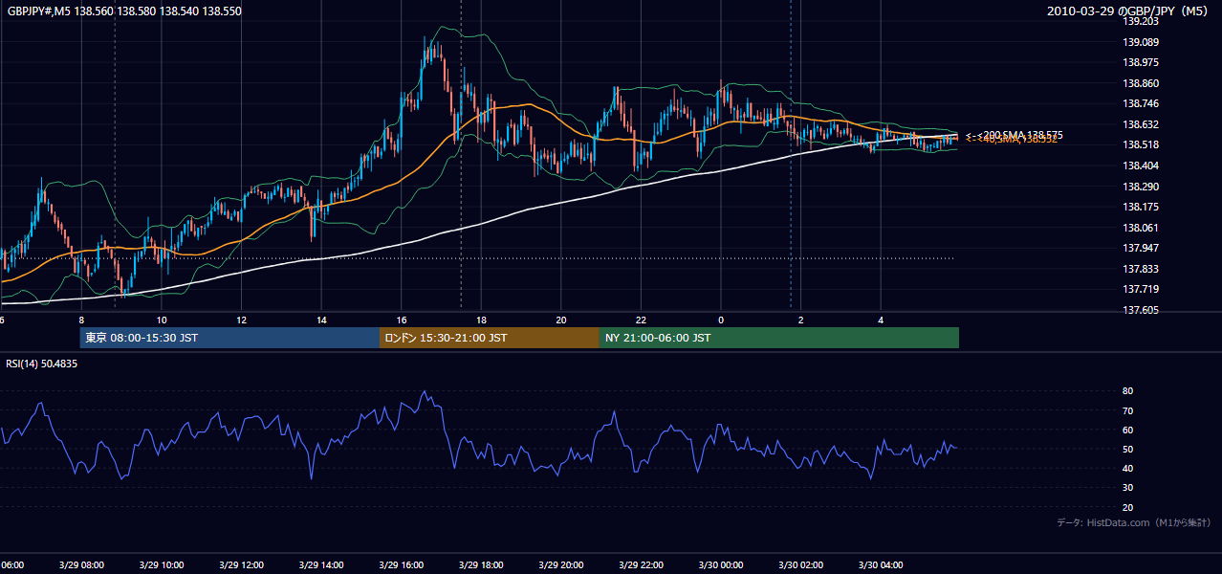Click the 3/29 22:00 date label at bottom
1222x574 pixels.
coord(640,565)
